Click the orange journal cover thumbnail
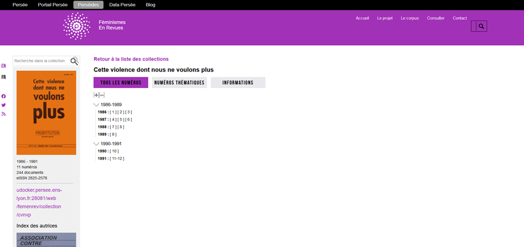 tap(46, 113)
